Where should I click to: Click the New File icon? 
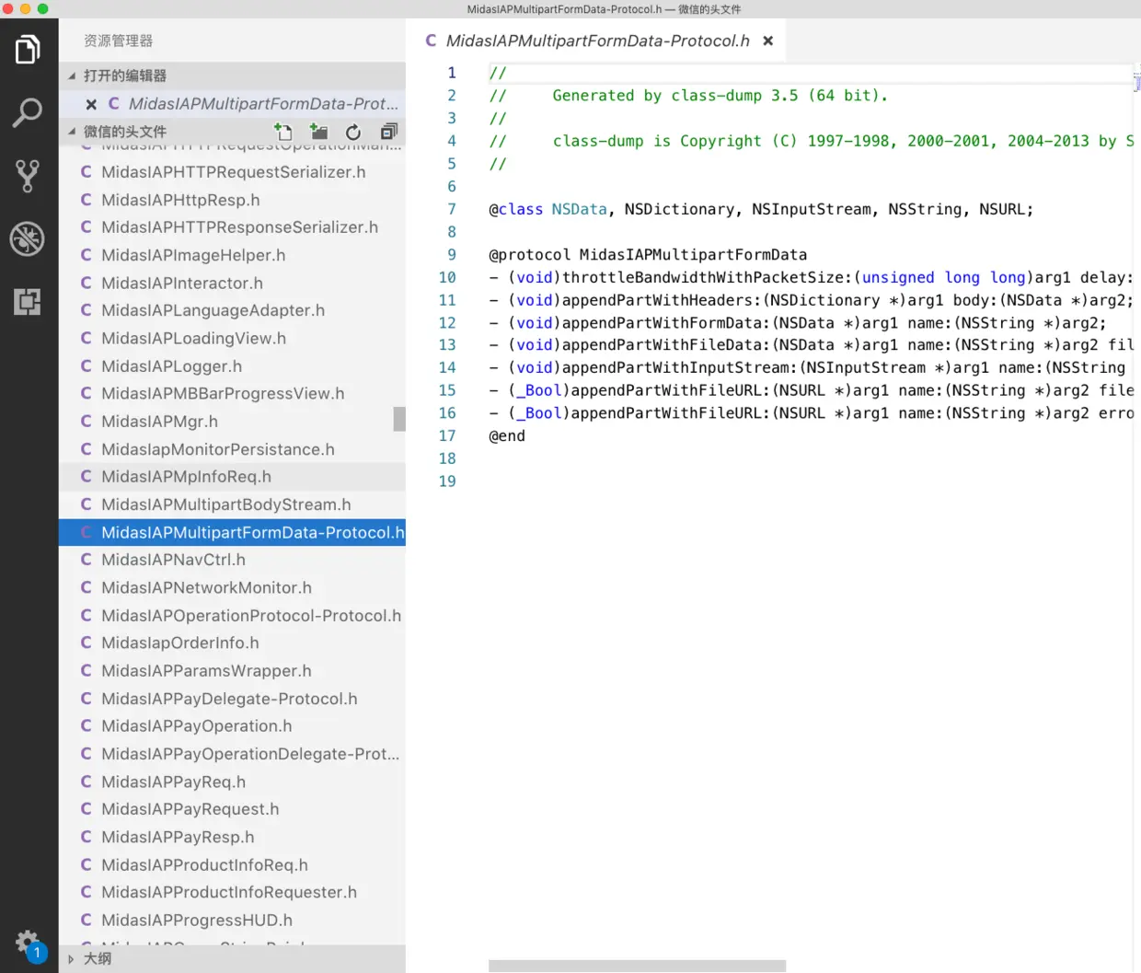click(x=283, y=132)
